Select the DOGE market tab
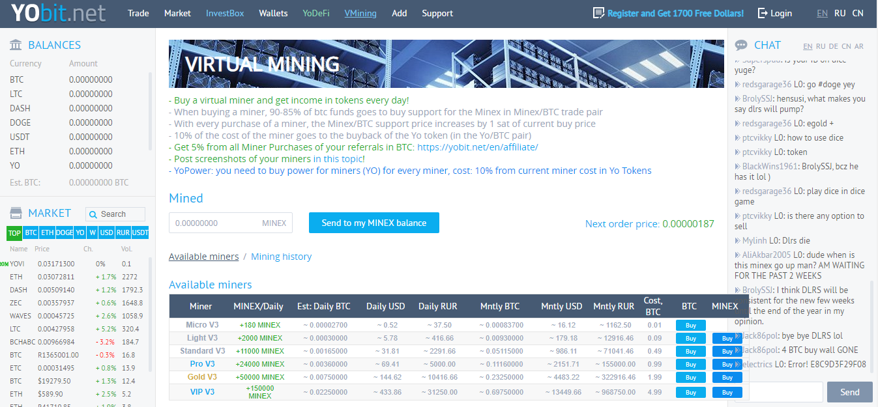Screen dimensions: 878x407 tap(65, 232)
